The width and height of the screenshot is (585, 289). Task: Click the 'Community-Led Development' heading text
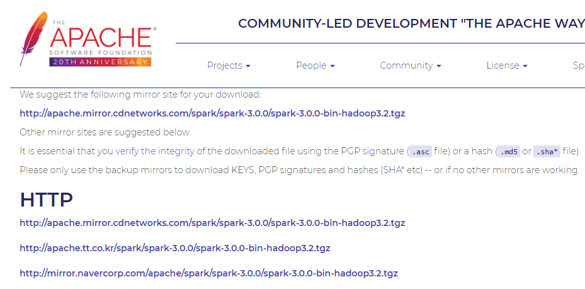click(x=411, y=23)
